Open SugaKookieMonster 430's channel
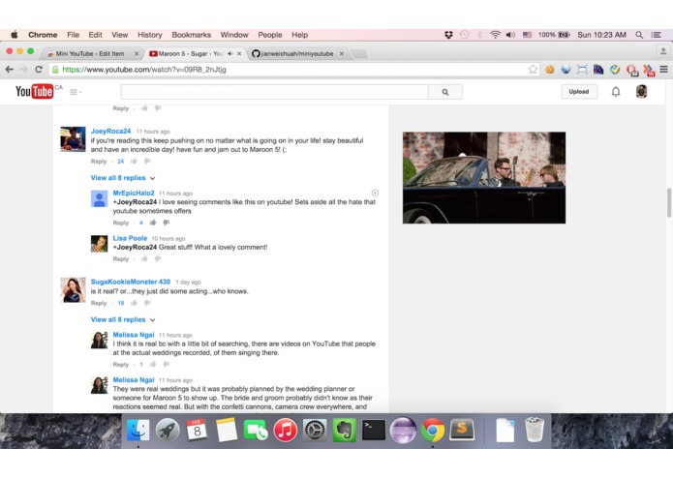This screenshot has height=478, width=673. click(131, 282)
